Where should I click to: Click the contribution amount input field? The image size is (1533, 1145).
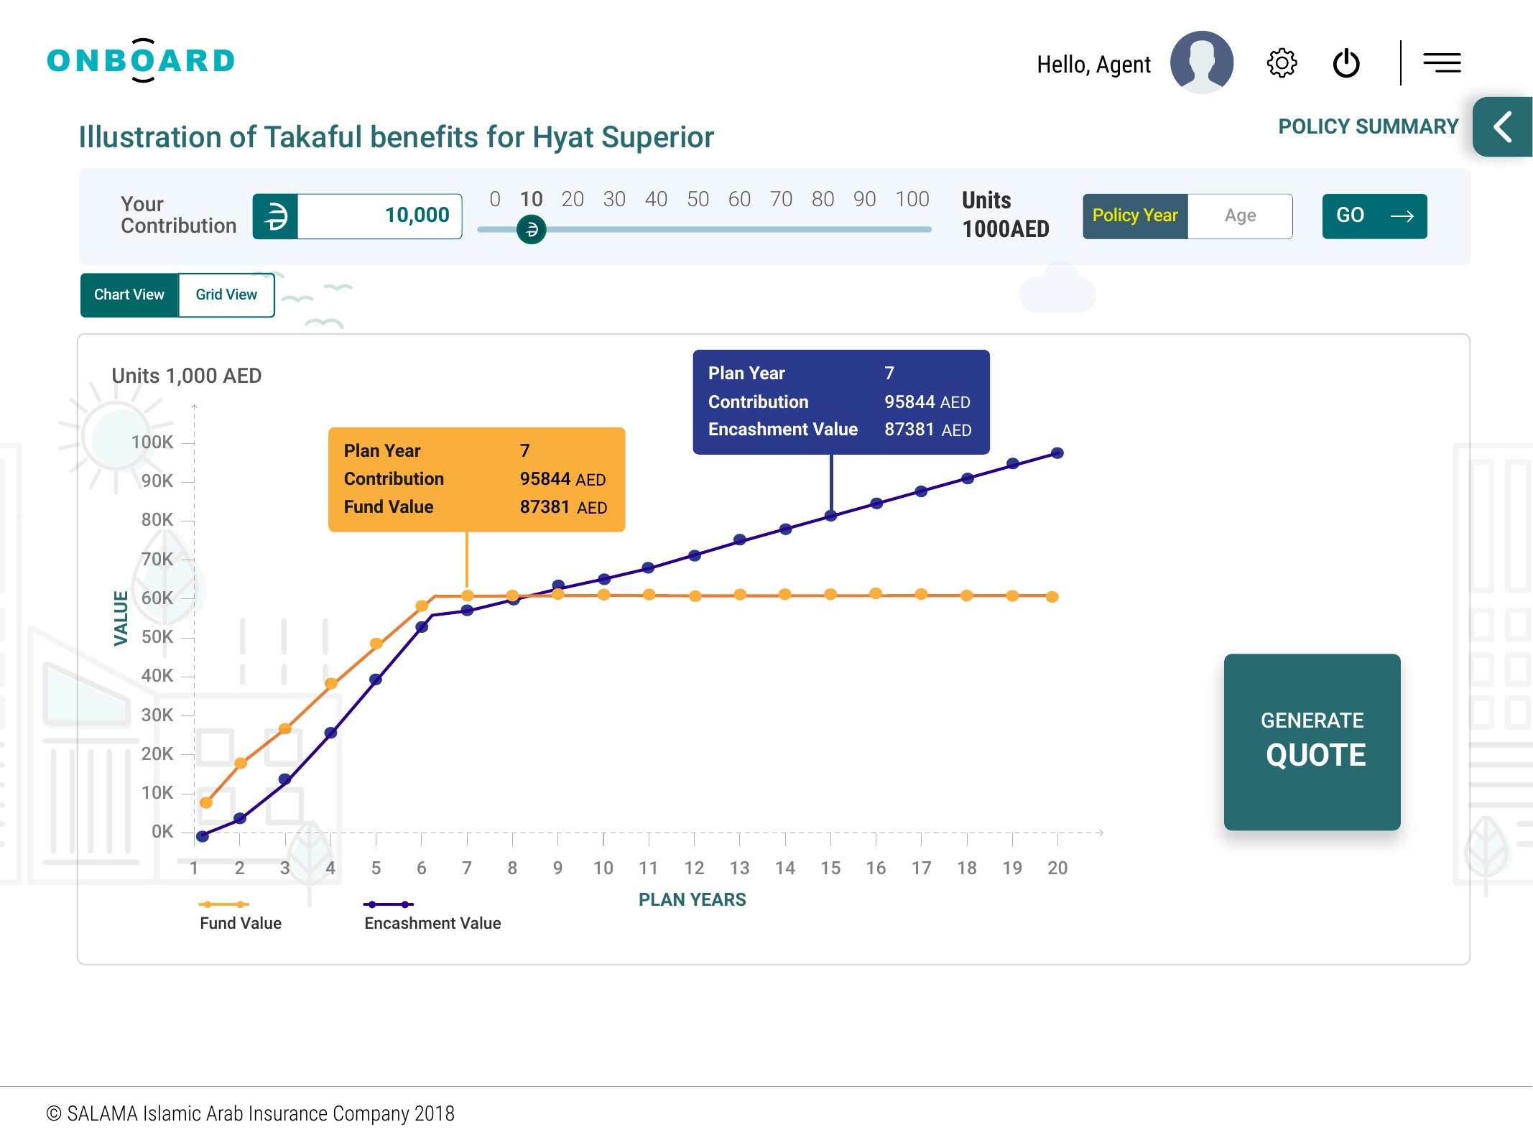[379, 216]
